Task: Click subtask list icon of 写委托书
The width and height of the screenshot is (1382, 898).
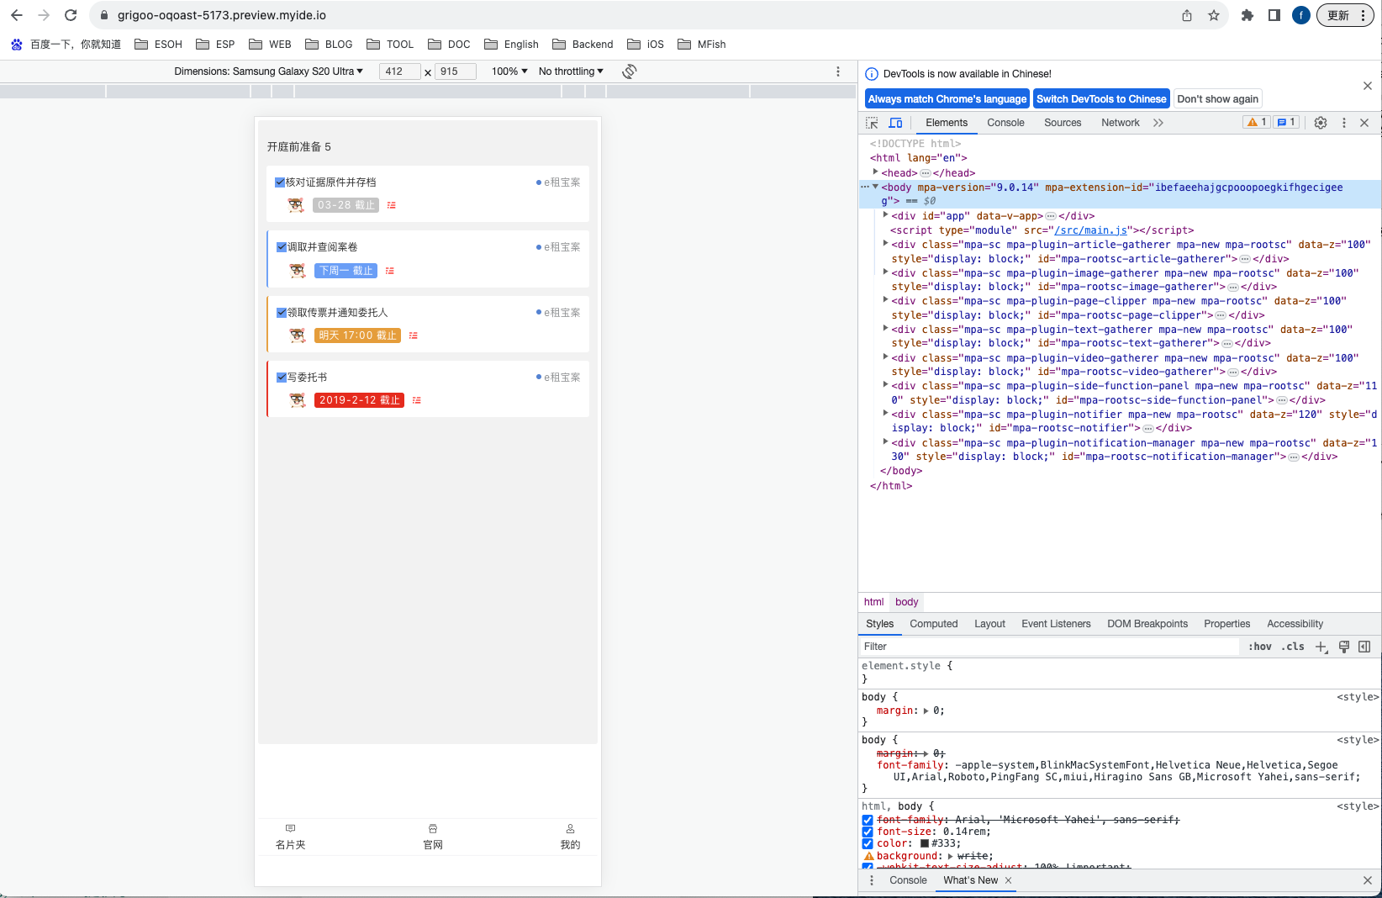Action: (x=417, y=400)
